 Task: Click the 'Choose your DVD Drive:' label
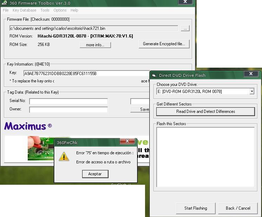pyautogui.click(x=177, y=84)
